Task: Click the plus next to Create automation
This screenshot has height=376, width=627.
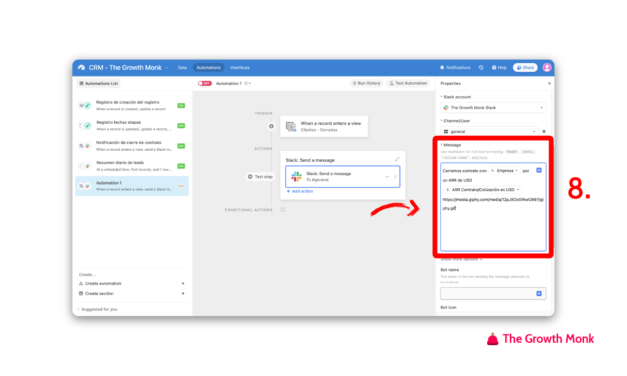Action: coord(183,284)
